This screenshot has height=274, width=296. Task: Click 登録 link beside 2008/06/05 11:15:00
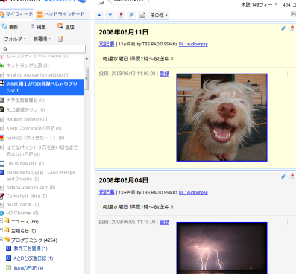pos(164,222)
